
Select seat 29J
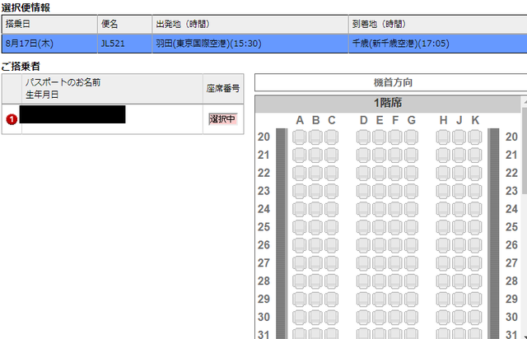(x=459, y=299)
